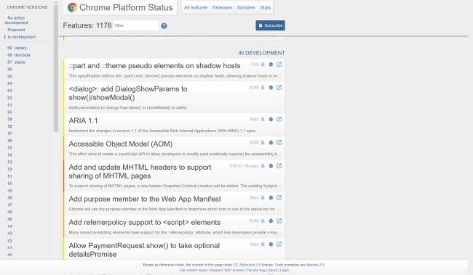
Task: Click notification icon for dialog DialogShowParams row
Action: [x=263, y=88]
